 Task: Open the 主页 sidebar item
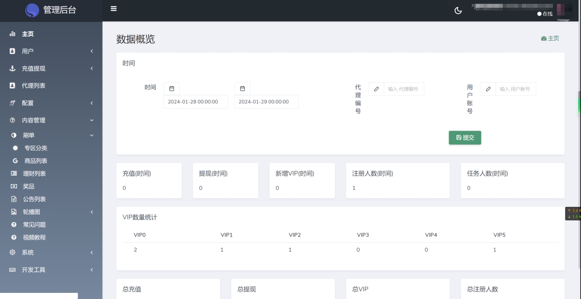tap(51, 34)
